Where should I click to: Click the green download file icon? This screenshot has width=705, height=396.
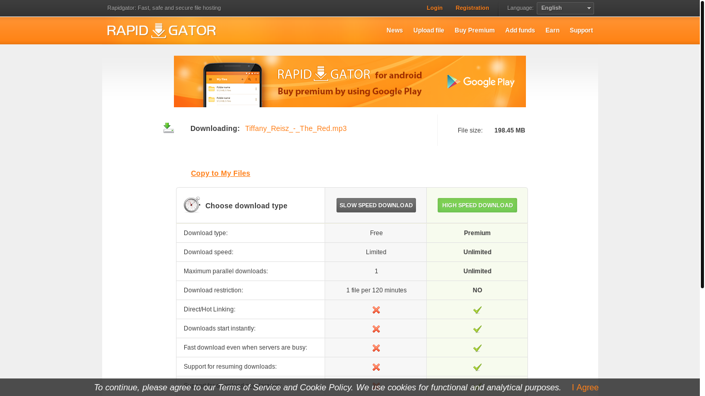click(168, 128)
